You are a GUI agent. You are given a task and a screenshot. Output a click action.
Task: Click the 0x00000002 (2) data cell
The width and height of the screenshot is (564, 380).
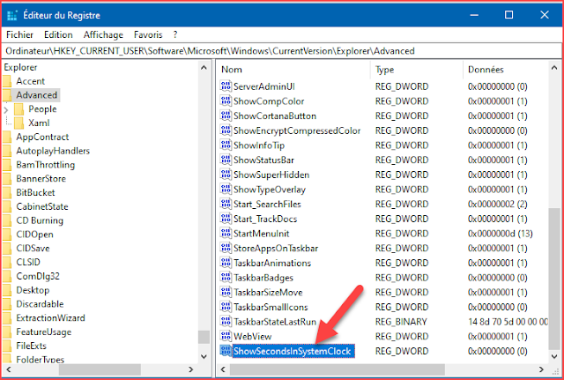pos(497,204)
